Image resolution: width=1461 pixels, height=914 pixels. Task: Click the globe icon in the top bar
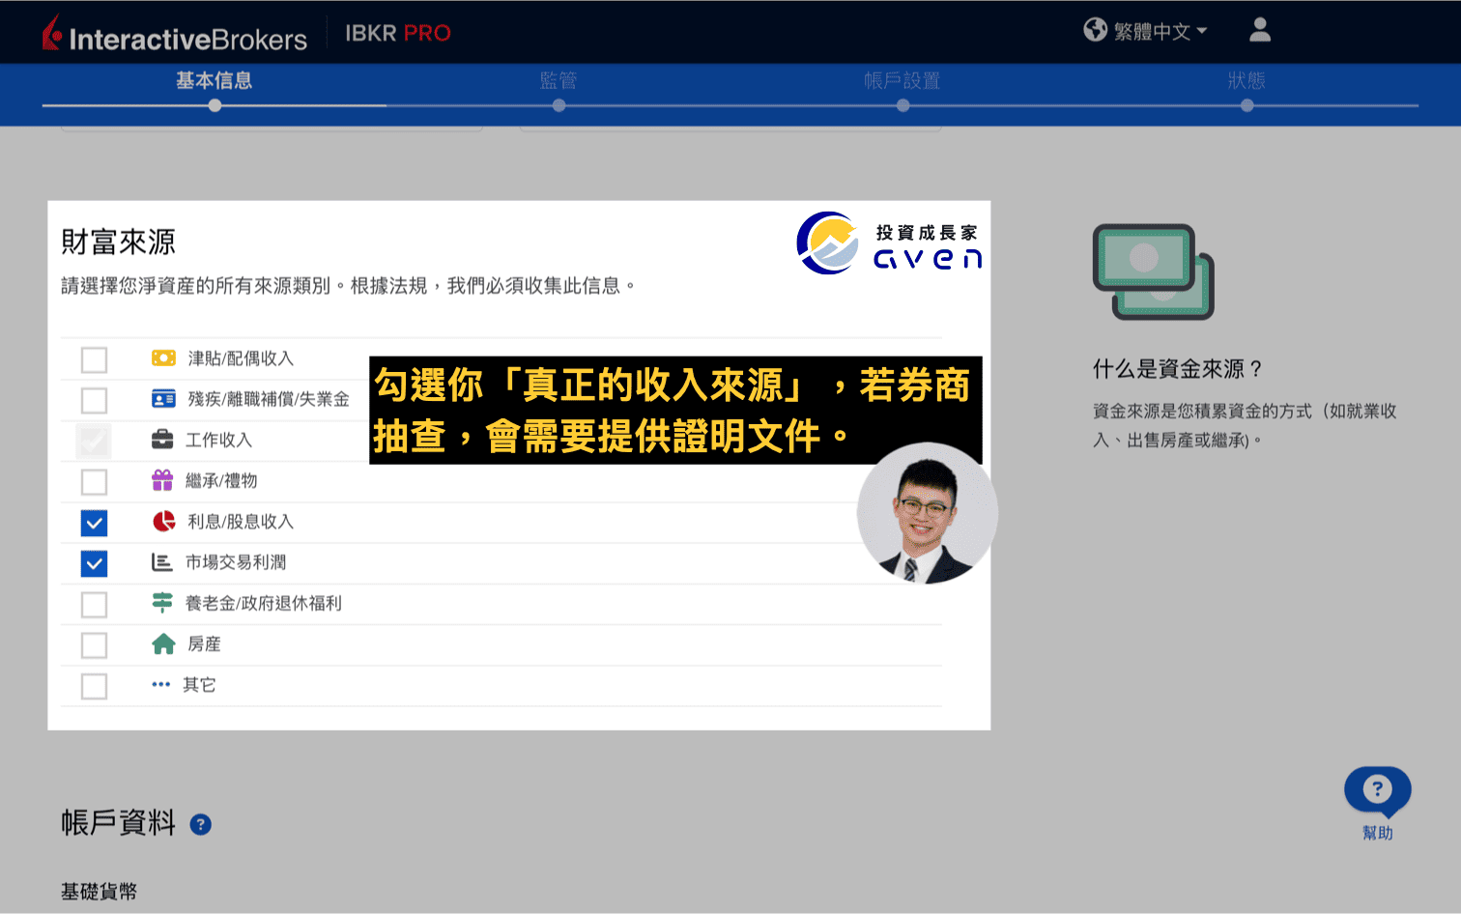click(1095, 30)
